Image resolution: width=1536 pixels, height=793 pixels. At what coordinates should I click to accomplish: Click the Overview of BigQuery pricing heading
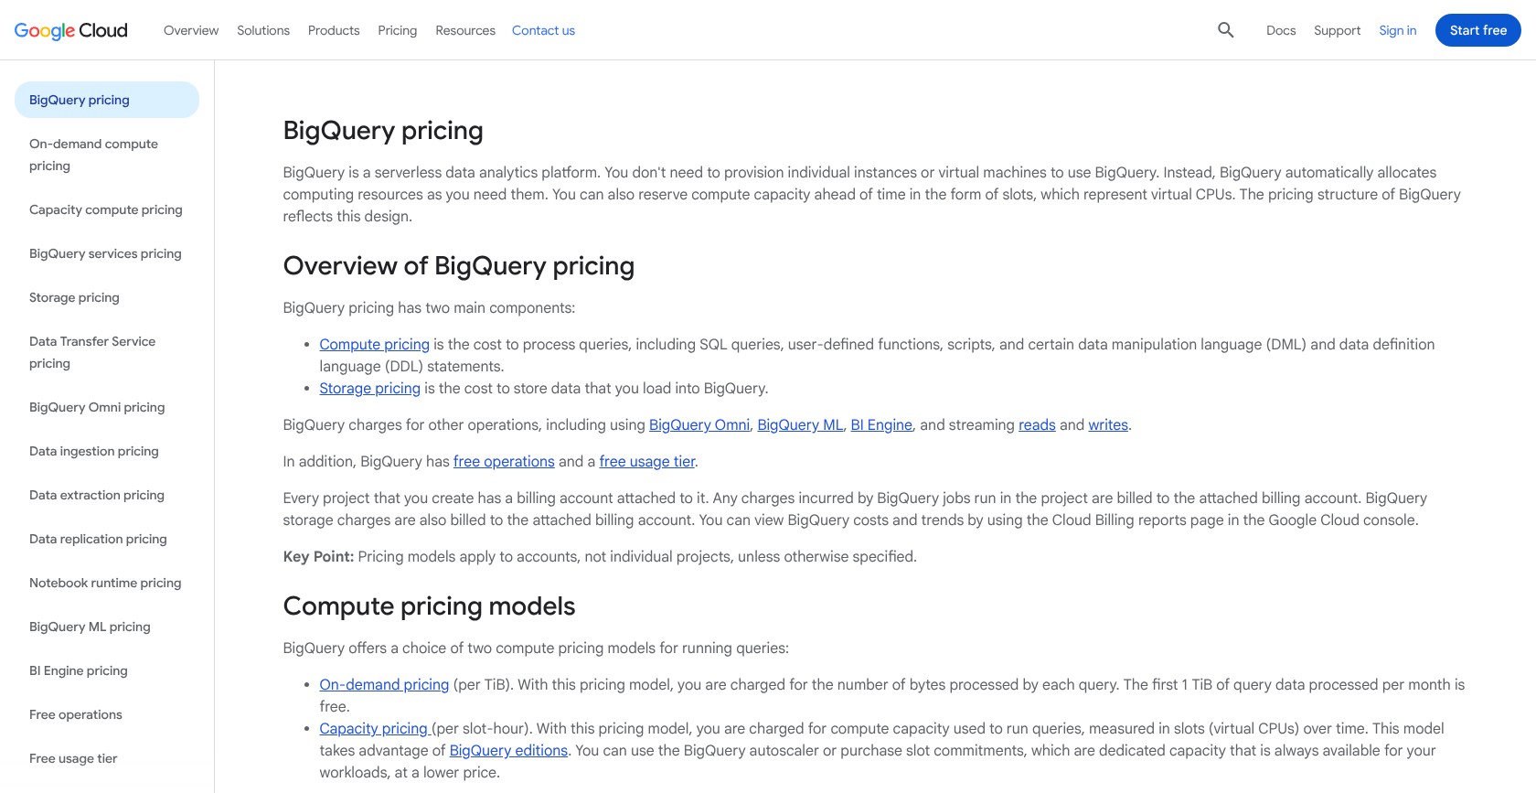tap(459, 265)
